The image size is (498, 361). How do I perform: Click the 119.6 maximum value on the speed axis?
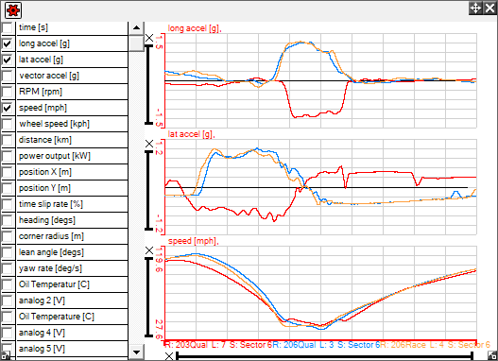point(159,260)
